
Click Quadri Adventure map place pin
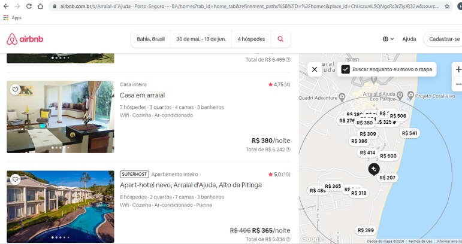[x=342, y=96]
